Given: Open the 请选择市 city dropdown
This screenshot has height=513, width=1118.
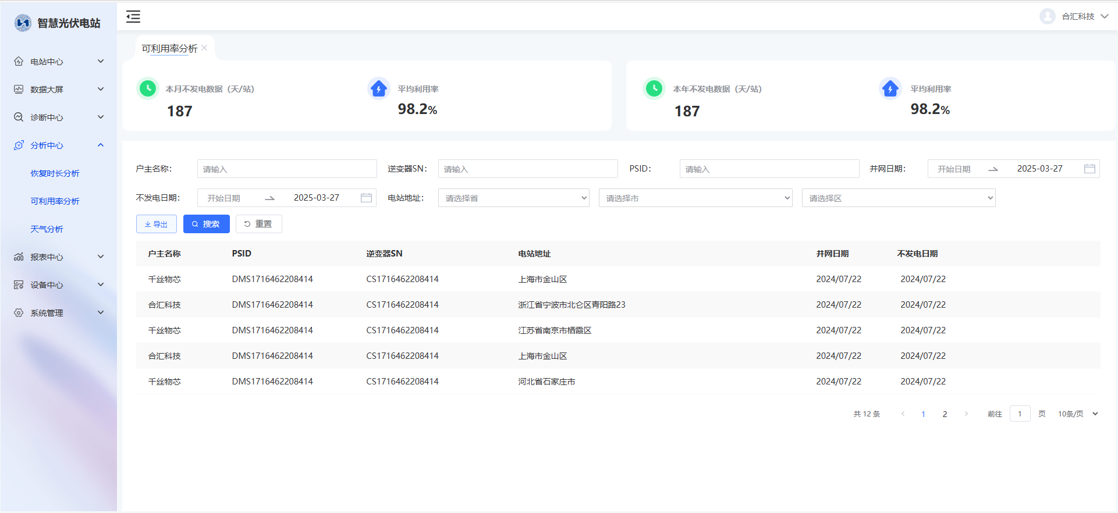Looking at the screenshot, I should (x=695, y=198).
